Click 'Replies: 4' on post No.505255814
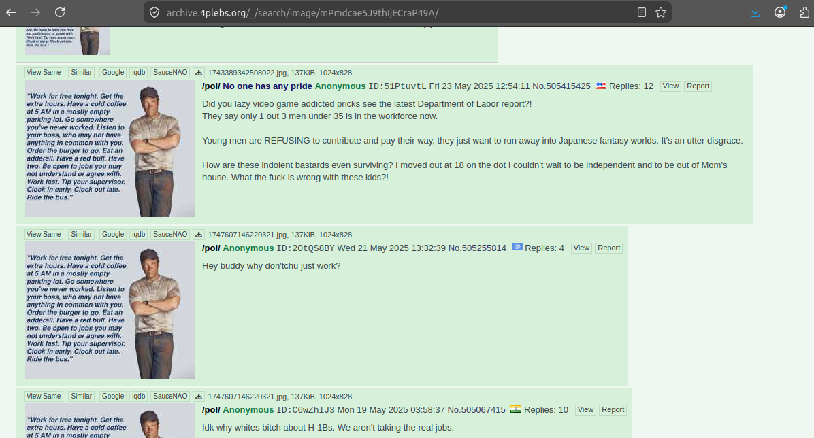Screen dimensions: 814x438 pos(544,248)
